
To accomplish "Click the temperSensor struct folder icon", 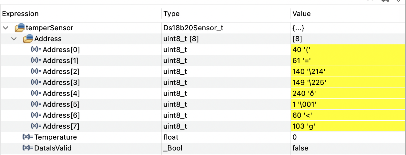I will coord(20,28).
